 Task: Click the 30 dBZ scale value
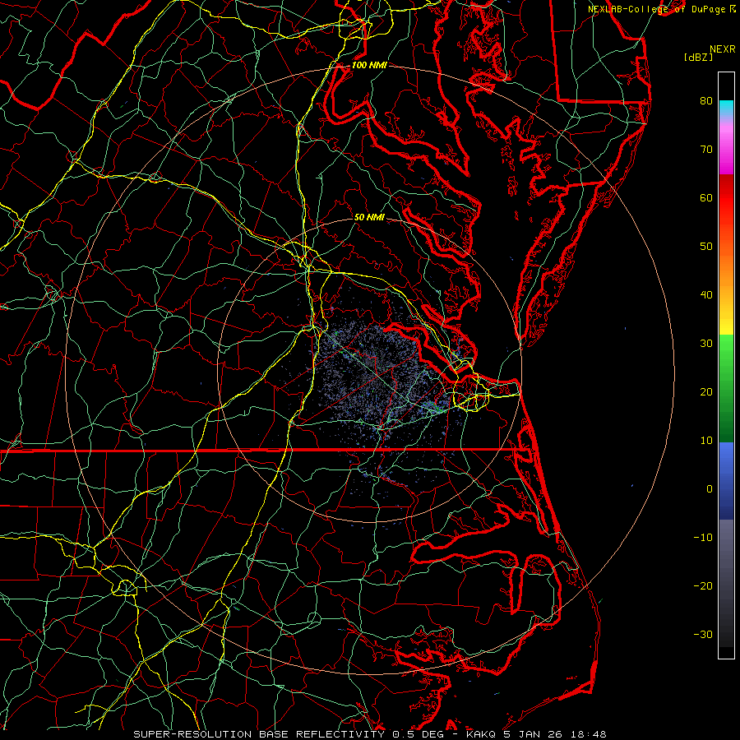click(705, 344)
